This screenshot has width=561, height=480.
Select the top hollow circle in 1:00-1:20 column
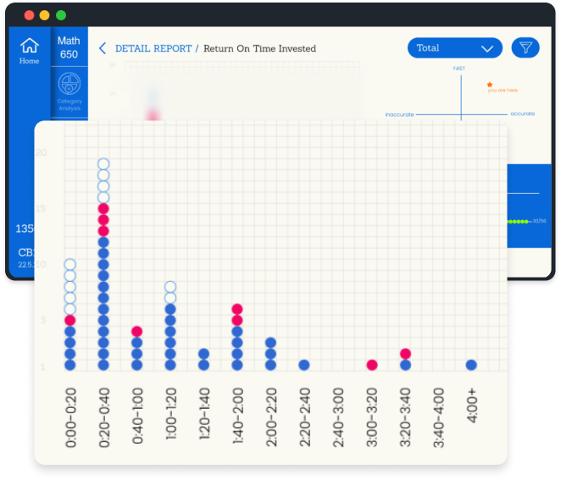click(x=170, y=287)
